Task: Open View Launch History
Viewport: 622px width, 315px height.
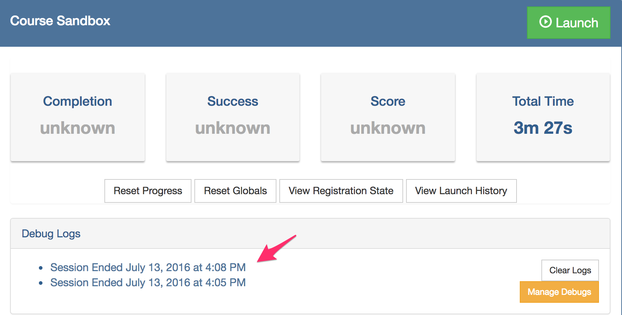Action: tap(461, 191)
